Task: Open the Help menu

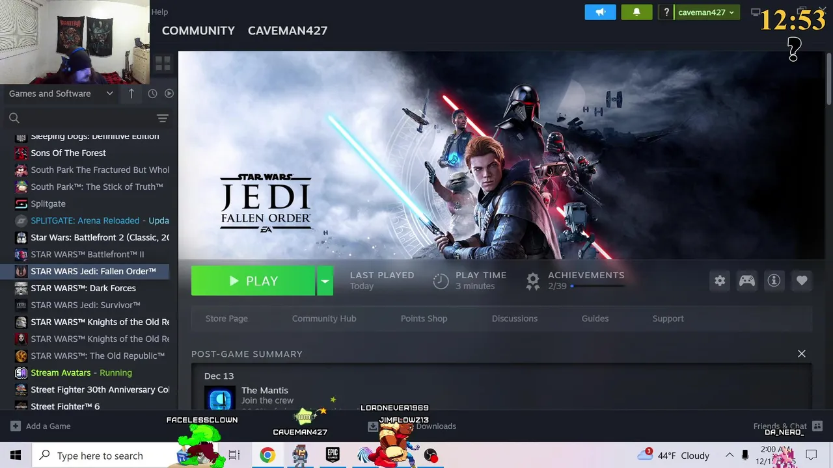Action: [159, 12]
